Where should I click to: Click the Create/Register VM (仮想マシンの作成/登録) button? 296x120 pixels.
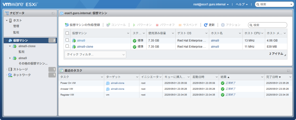pos(82,25)
